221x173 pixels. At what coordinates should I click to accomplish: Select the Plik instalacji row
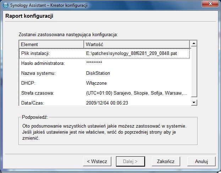click(104, 54)
